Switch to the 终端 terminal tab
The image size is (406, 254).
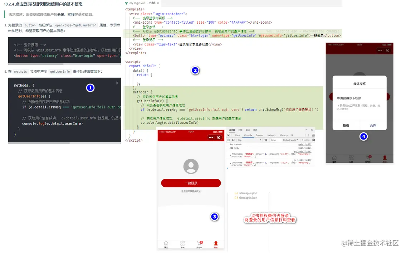[255, 130]
